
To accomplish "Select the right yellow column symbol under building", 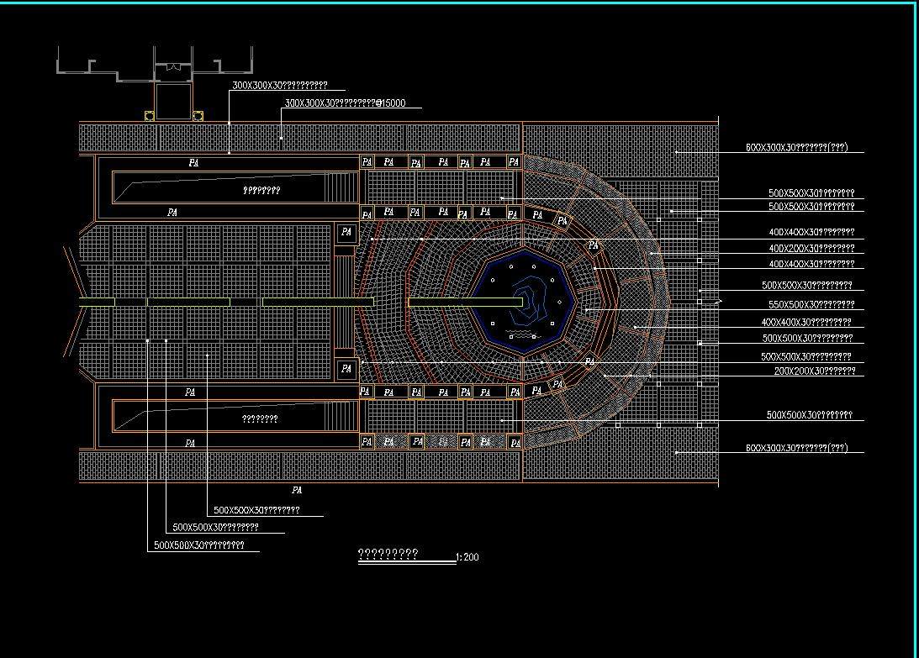I will pos(198,116).
